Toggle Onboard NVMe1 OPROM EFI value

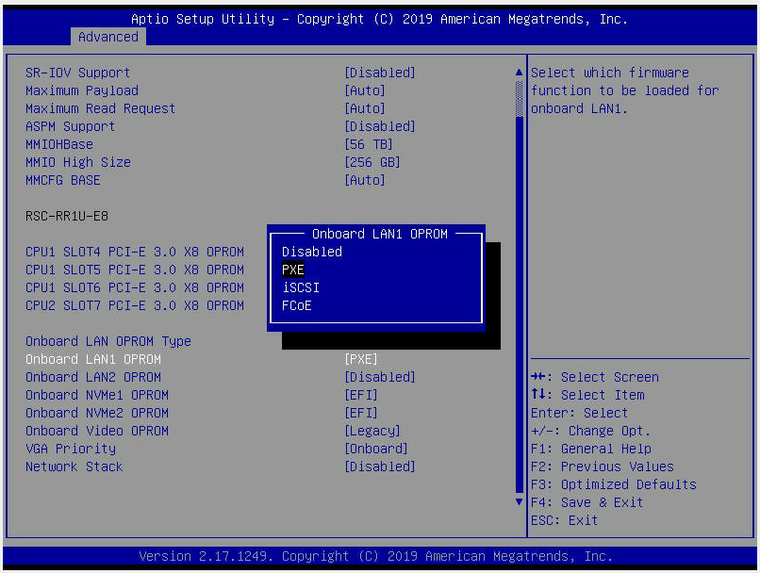coord(361,395)
